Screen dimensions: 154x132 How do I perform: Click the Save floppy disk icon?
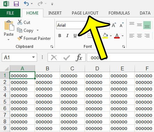pyautogui.click(x=16, y=4)
